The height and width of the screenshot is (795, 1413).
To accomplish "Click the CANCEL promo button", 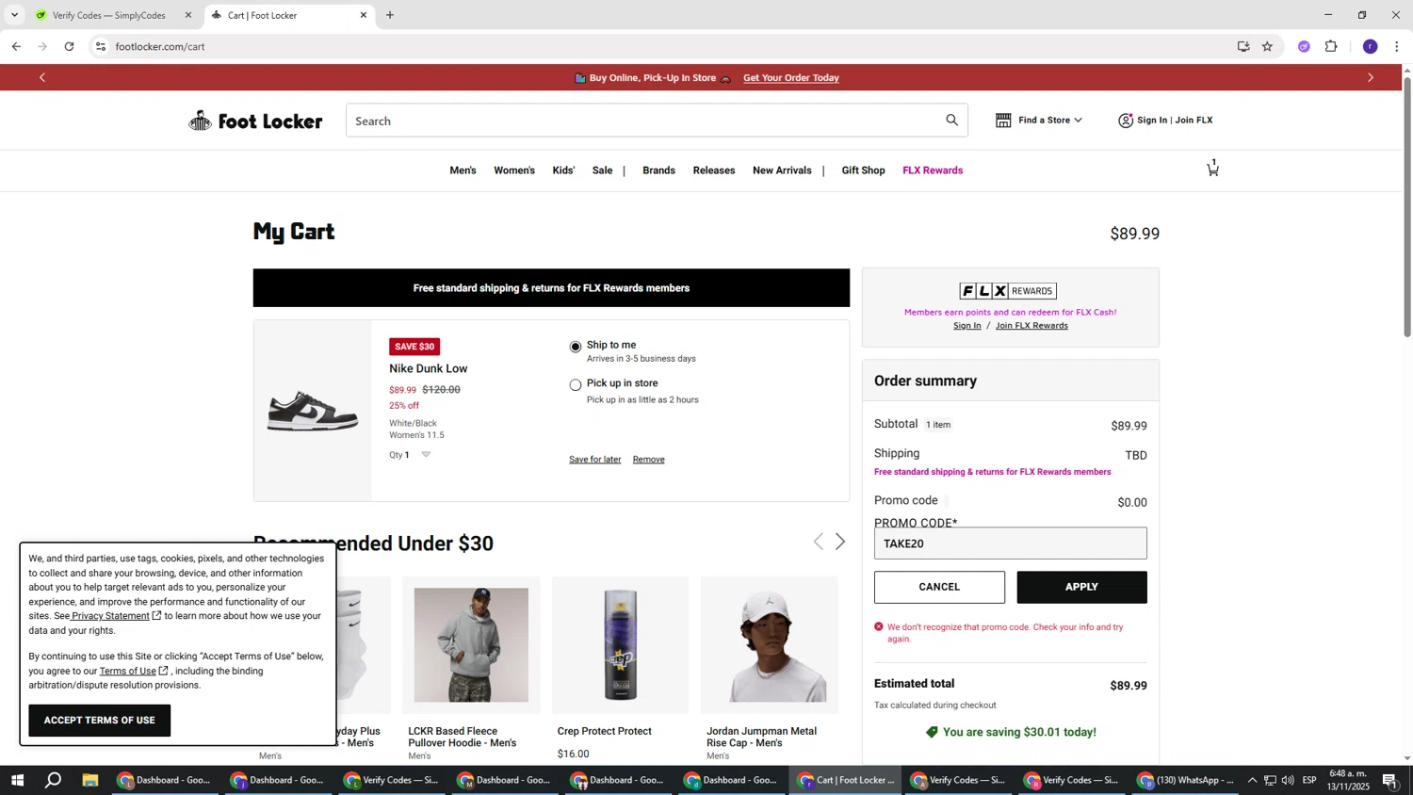I will pyautogui.click(x=939, y=587).
